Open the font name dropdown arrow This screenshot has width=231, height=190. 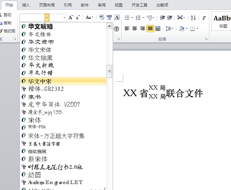tap(47, 18)
